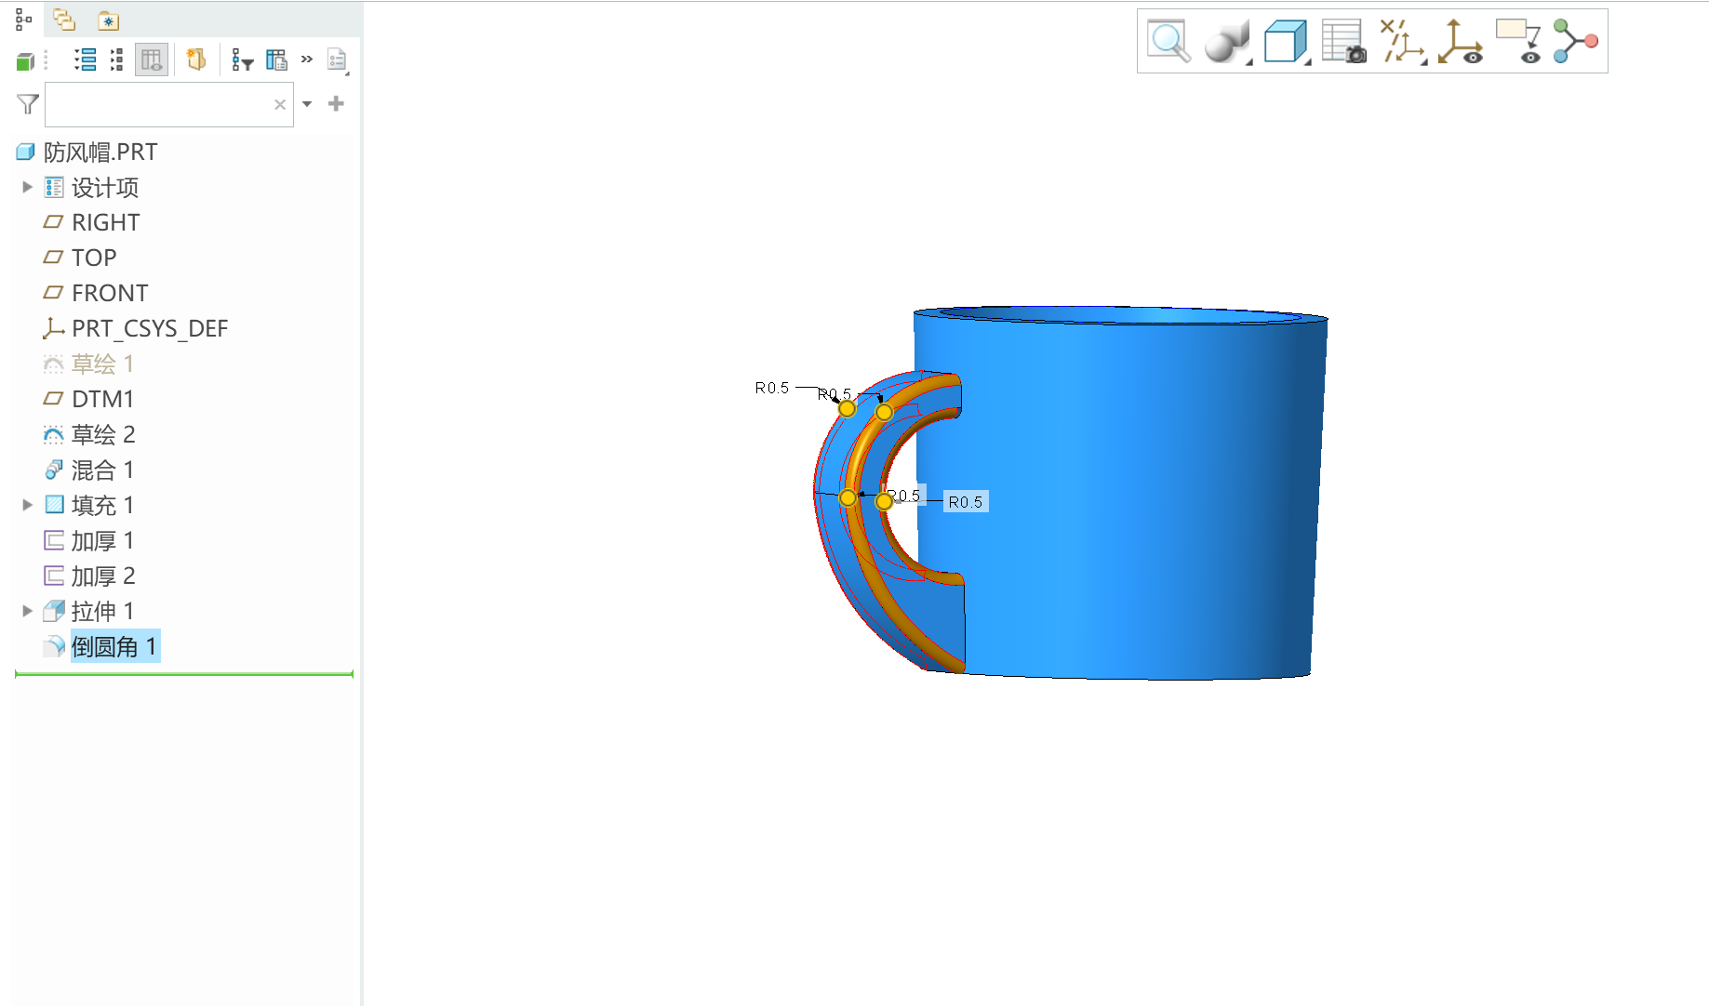The width and height of the screenshot is (1709, 1006).
Task: Open the saved orientations cube dropdown
Action: tap(1288, 41)
